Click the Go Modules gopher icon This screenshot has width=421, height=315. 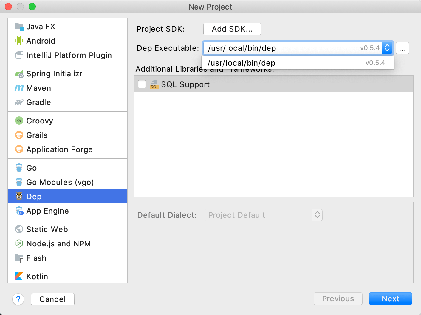19,182
